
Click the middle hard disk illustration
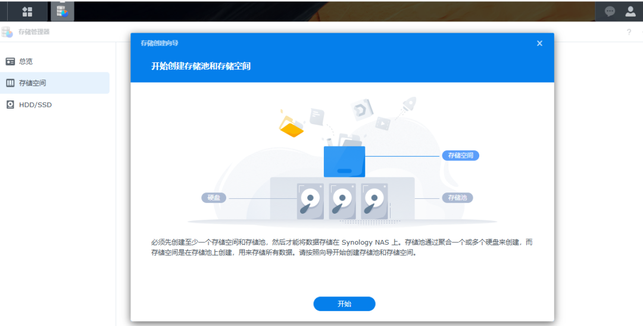point(342,201)
